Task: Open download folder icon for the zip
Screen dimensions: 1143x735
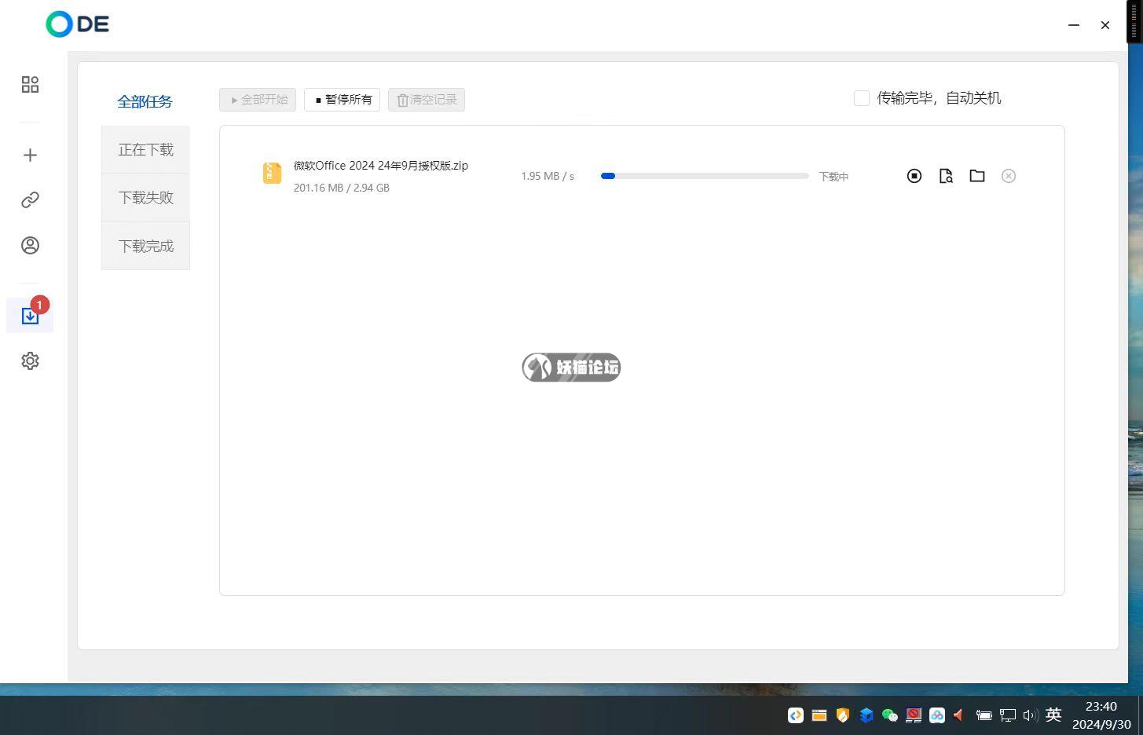Action: tap(977, 176)
